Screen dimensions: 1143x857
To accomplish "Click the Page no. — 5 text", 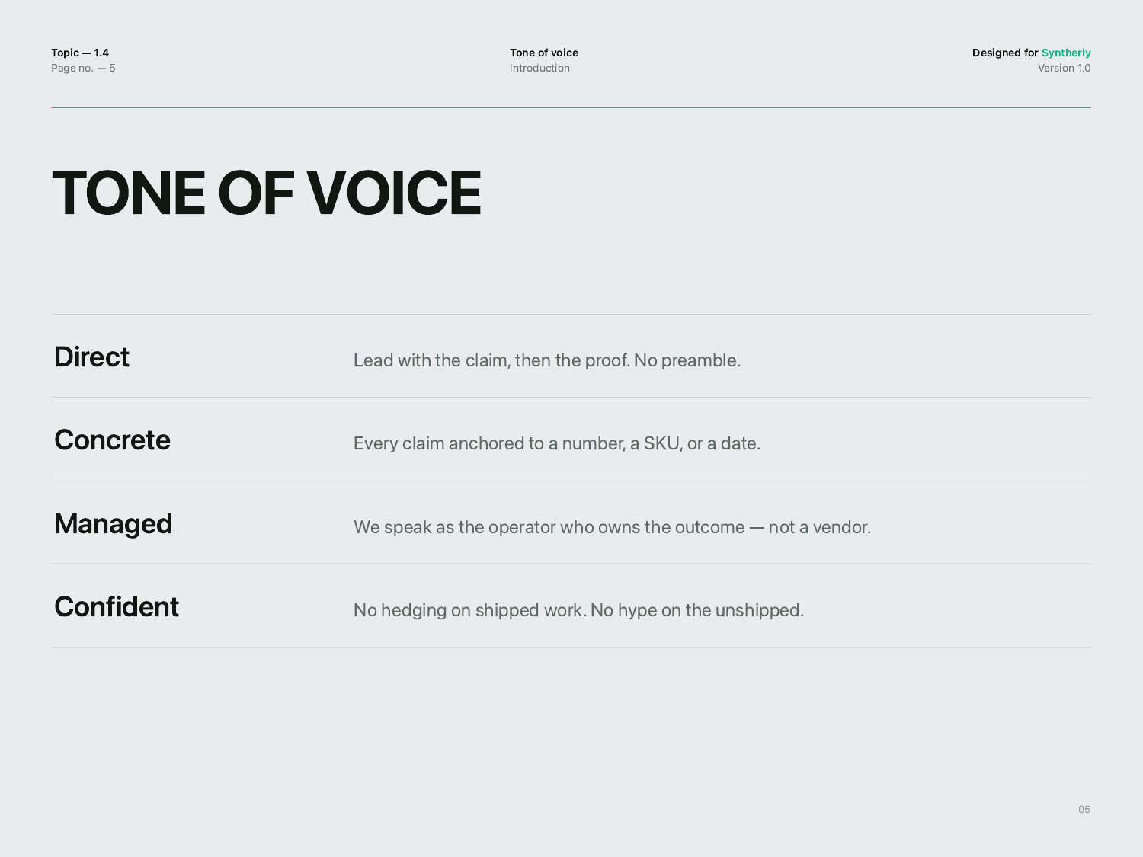I will coord(83,68).
